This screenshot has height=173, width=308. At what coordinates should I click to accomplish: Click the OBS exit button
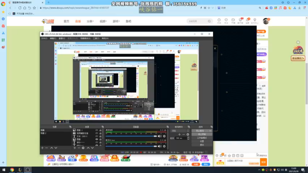202,145
